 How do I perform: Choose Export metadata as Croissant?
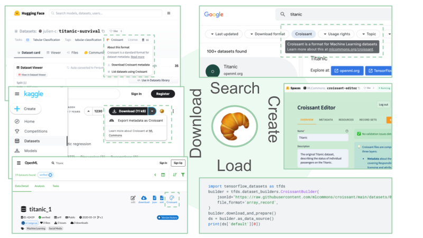(136, 121)
